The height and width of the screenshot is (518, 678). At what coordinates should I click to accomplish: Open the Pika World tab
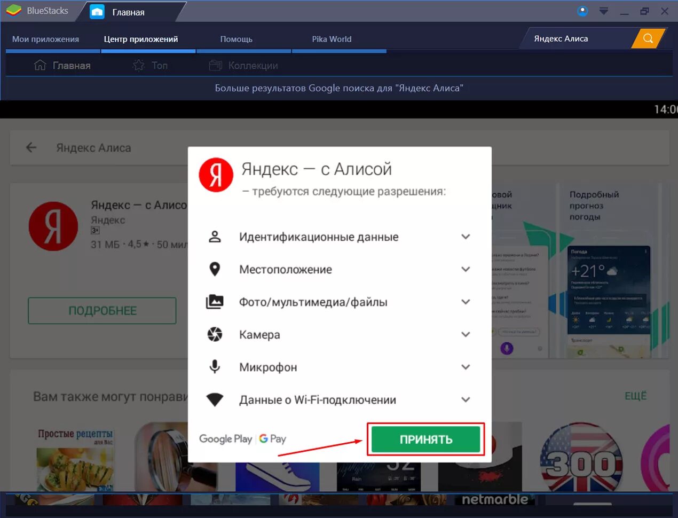coord(332,39)
